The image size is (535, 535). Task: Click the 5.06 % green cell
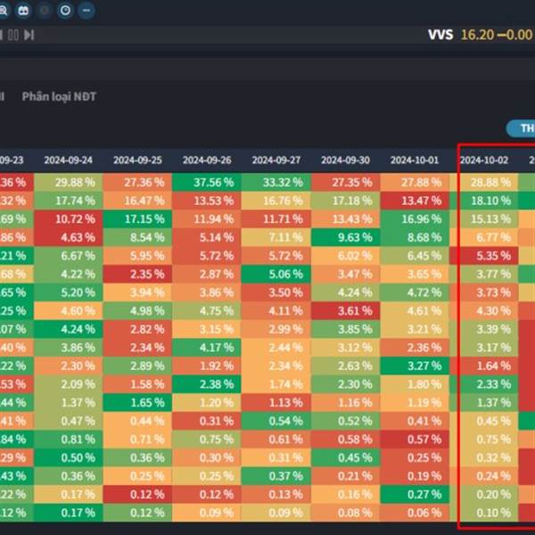click(x=276, y=274)
